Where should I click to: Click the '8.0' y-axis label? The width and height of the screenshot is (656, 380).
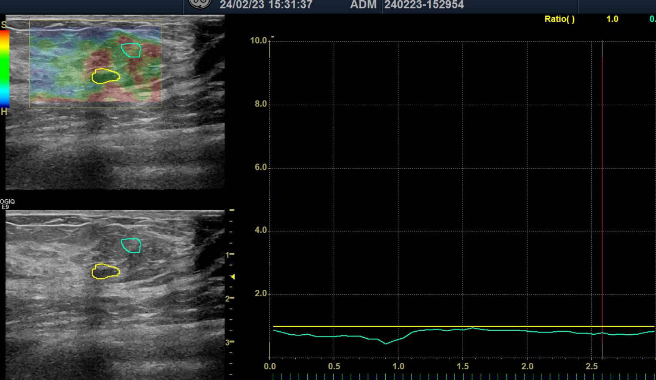tap(261, 104)
